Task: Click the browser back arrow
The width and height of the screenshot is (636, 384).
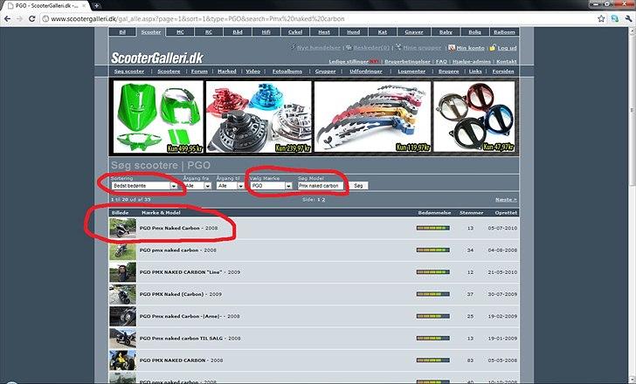Action: 8,18
